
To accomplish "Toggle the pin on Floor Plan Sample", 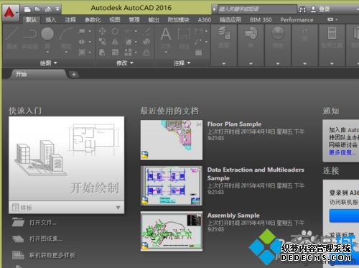I will tap(199, 124).
